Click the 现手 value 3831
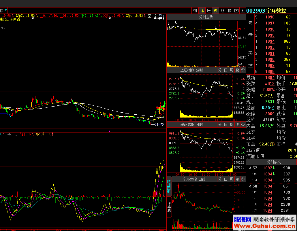Image resolution: width=297 pixels, height=231 pixels. (x=270, y=102)
